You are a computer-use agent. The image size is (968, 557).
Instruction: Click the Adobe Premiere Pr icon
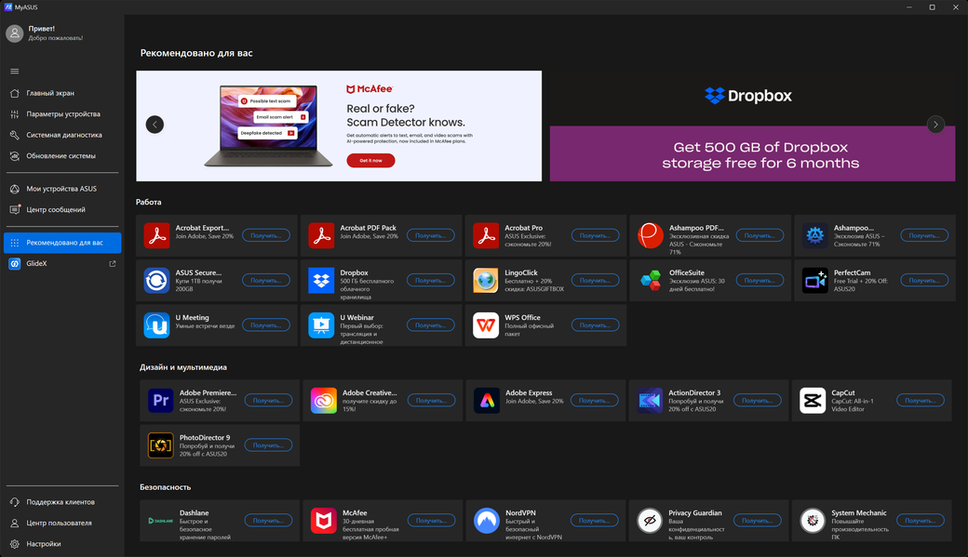160,401
